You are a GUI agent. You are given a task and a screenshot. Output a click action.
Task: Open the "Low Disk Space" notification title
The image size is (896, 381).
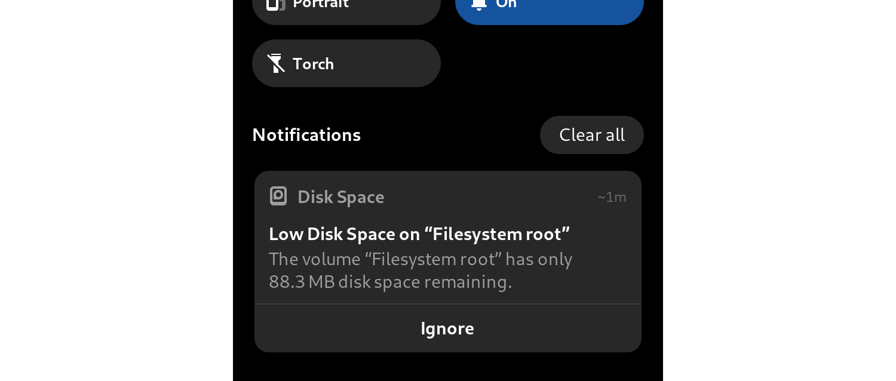coord(419,234)
